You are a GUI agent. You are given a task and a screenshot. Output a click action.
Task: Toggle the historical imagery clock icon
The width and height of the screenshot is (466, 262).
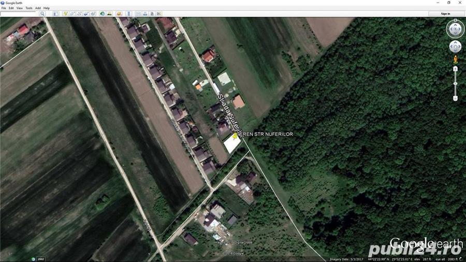coord(103,13)
